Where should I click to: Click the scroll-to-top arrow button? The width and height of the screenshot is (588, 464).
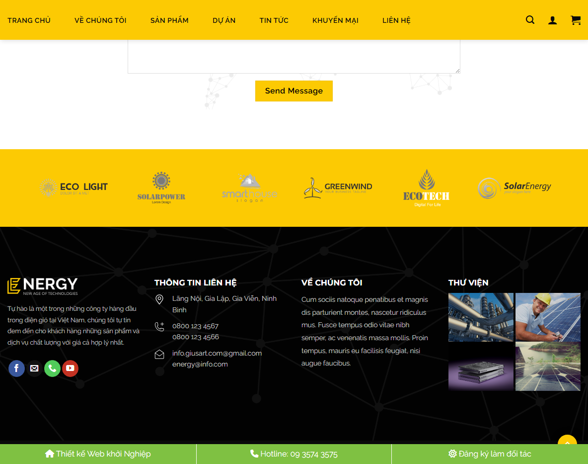pos(567,443)
